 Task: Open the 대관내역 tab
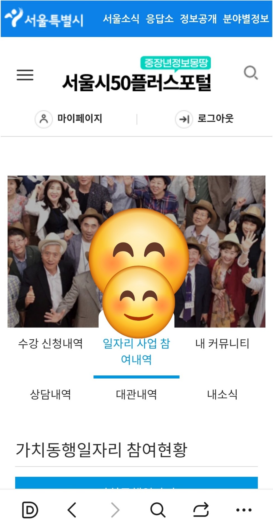(x=136, y=394)
